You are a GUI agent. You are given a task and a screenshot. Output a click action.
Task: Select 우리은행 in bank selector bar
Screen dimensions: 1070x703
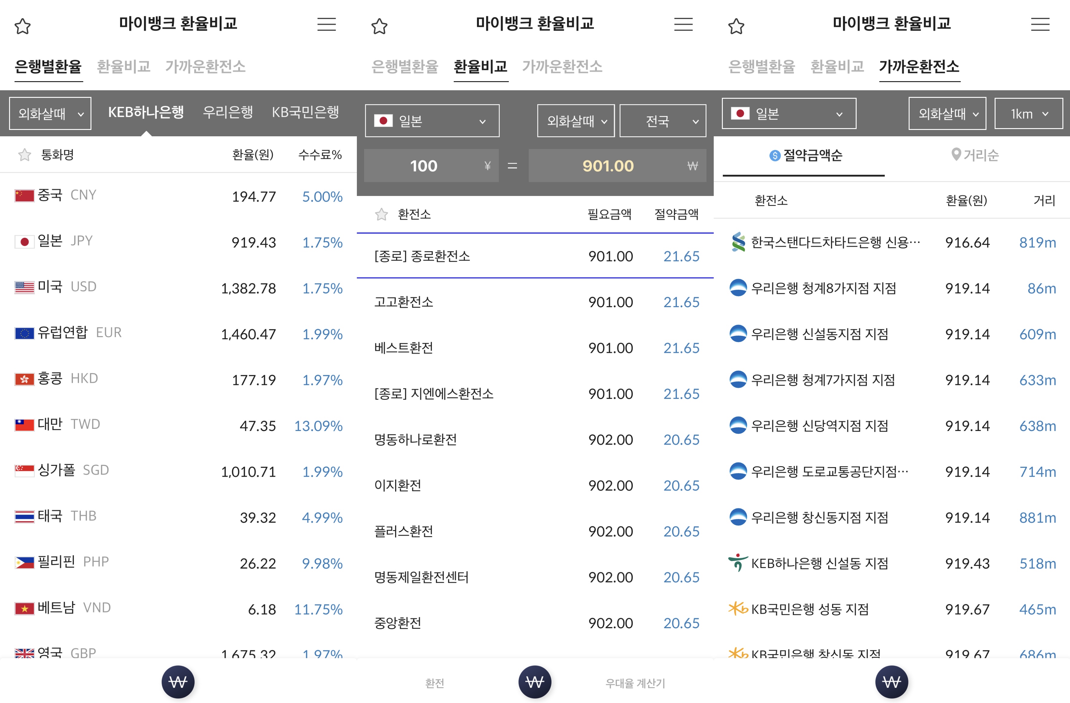pos(228,112)
